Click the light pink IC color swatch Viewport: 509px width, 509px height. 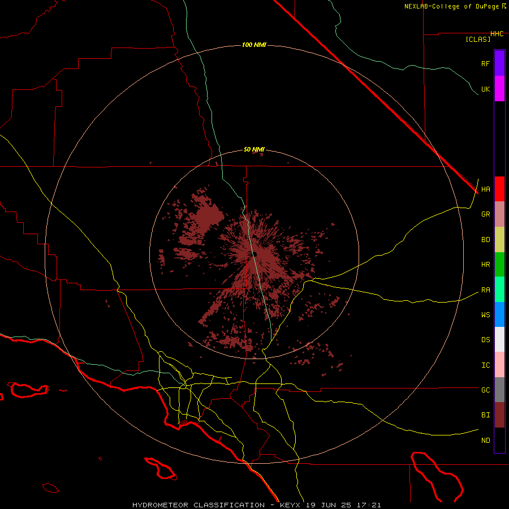499,365
